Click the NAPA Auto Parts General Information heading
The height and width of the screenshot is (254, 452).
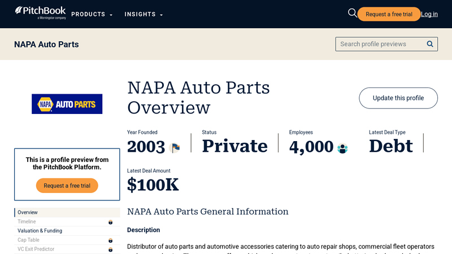tap(207, 212)
